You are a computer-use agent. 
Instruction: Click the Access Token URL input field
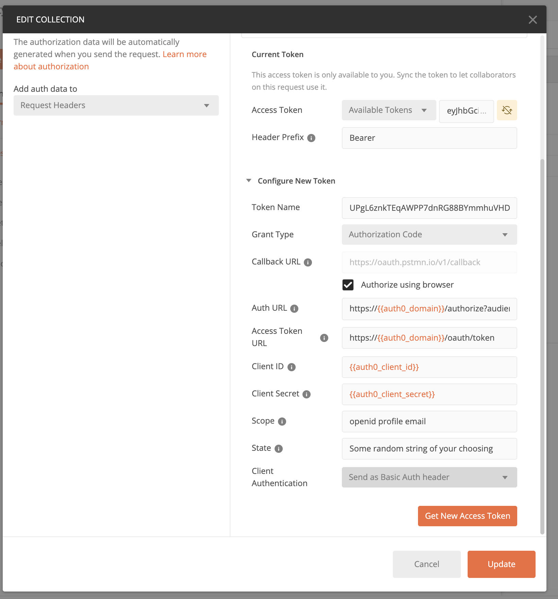pos(430,338)
